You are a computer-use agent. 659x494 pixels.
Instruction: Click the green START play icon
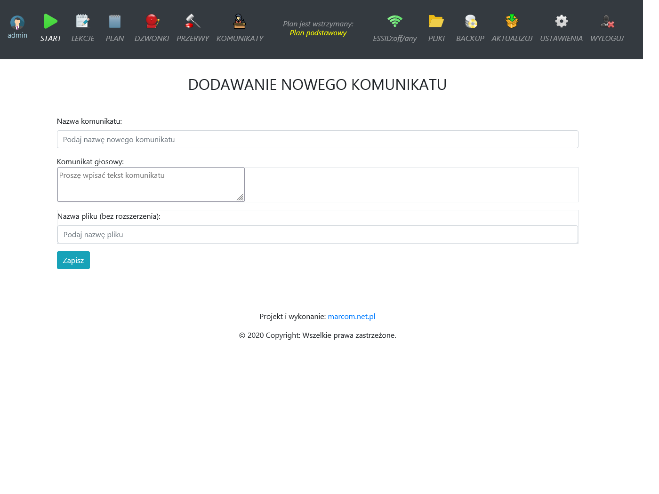point(50,21)
